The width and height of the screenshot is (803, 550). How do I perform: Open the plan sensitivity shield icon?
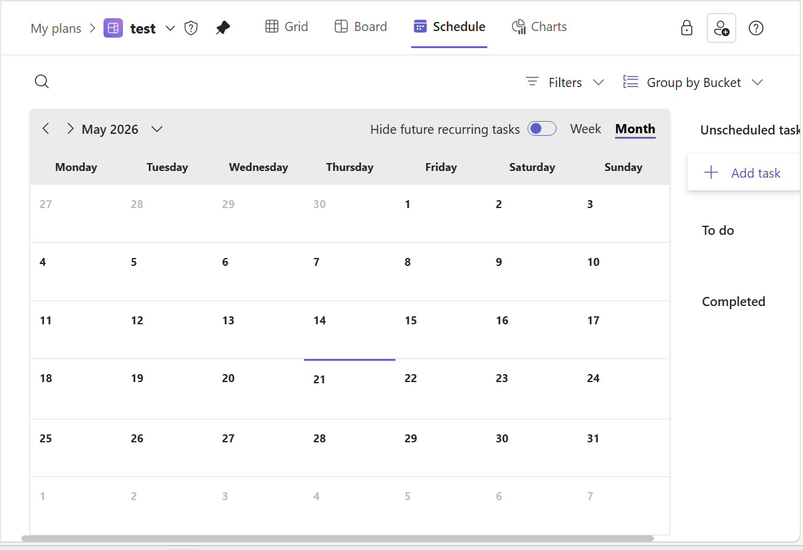point(191,28)
